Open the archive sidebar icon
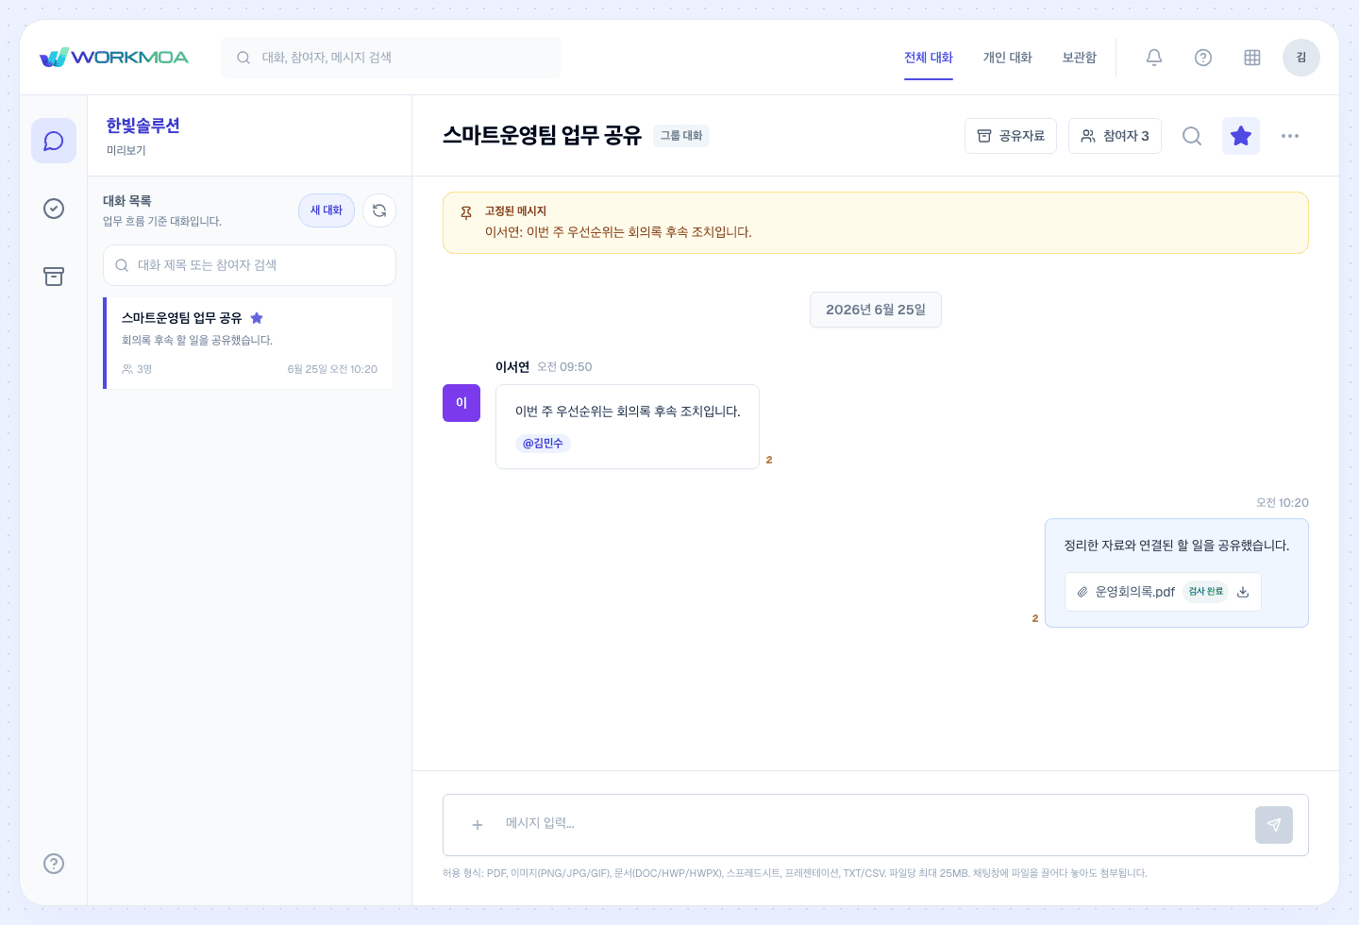Viewport: 1359px width, 925px height. (54, 277)
